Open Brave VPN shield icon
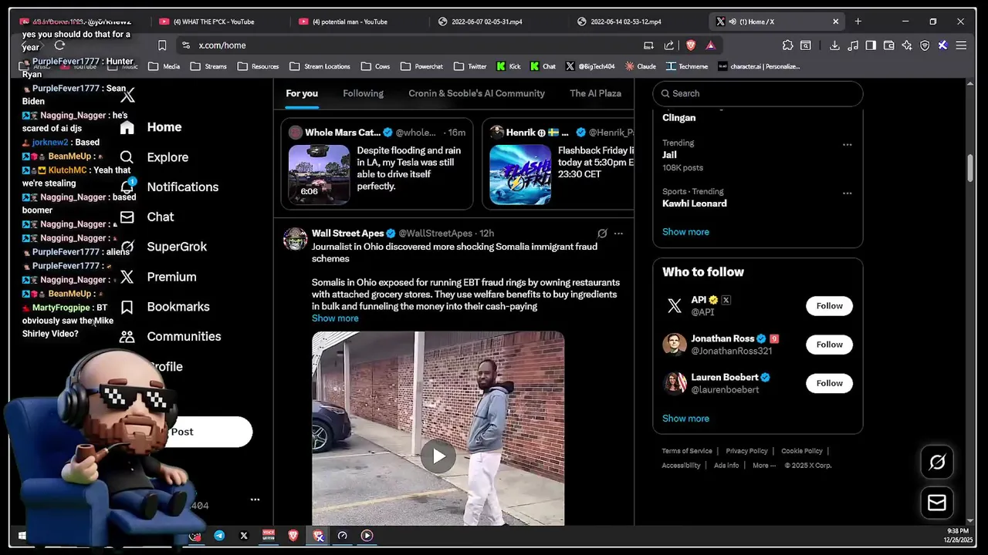Screen dimensions: 988x555 [925, 45]
